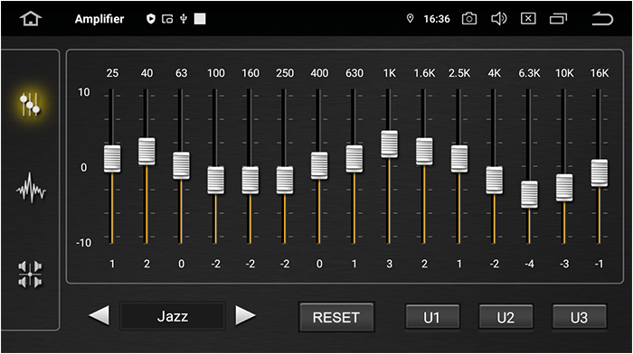The height and width of the screenshot is (354, 633).
Task: Click the 16K frequency label
Action: coord(600,73)
